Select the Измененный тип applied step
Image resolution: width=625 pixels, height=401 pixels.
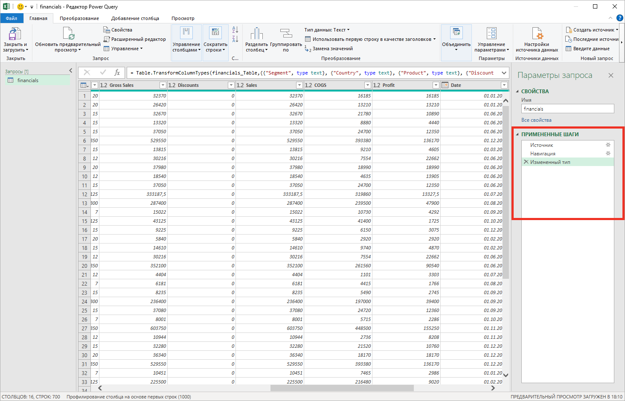567,162
